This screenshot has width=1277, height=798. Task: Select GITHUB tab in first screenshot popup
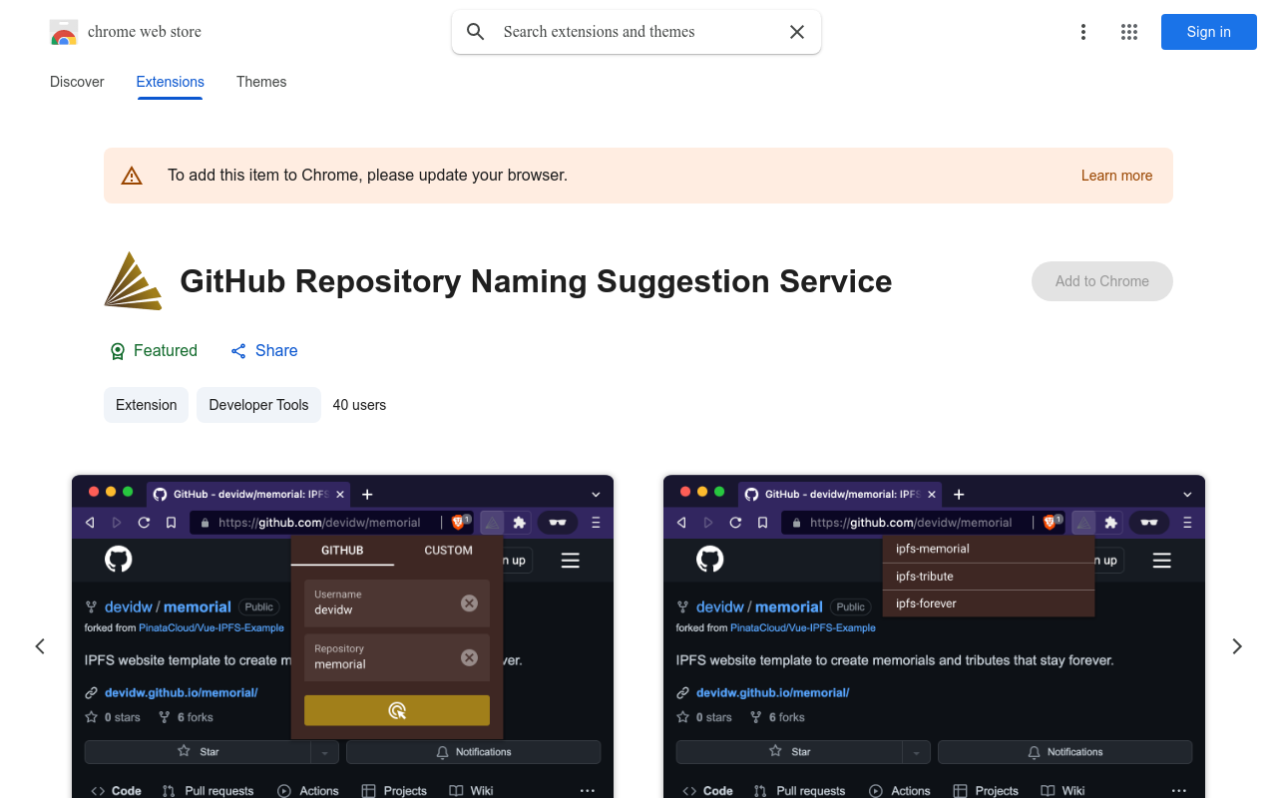tap(342, 551)
